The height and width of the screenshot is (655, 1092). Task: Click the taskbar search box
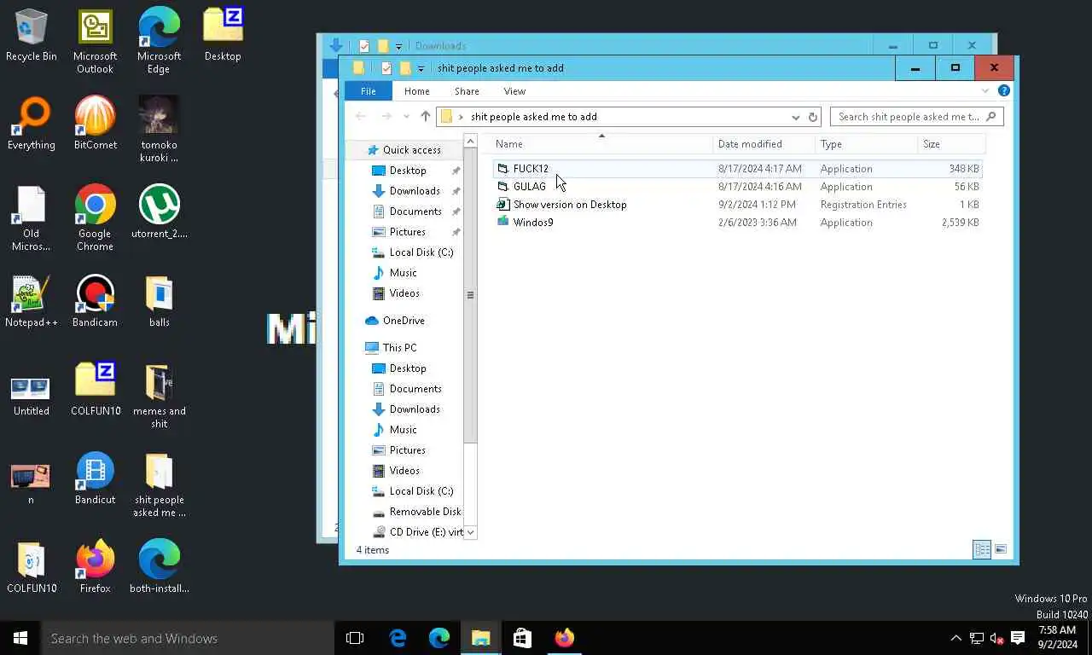188,638
